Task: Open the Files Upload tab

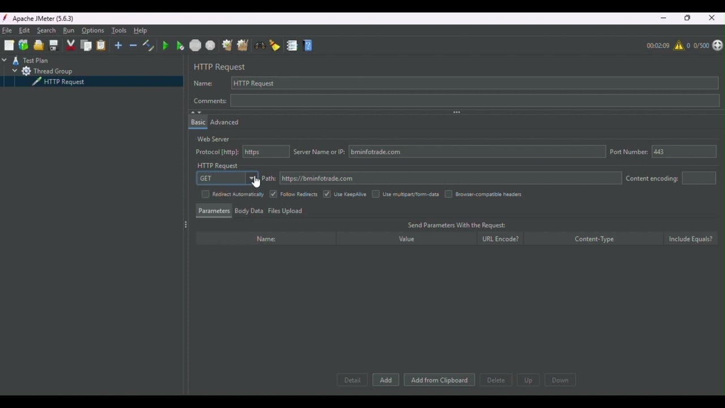Action: coord(285,211)
